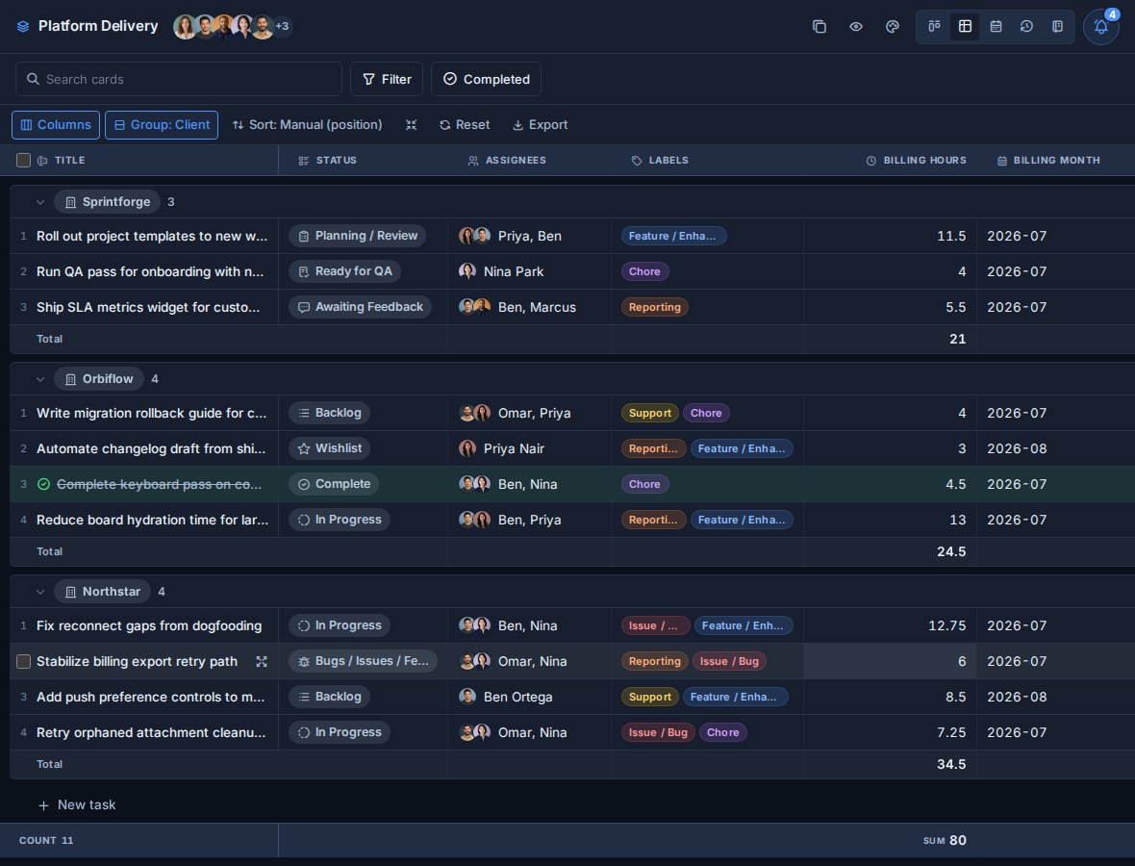Open the history view icon
Viewport: 1135px width, 866px height.
1026,27
